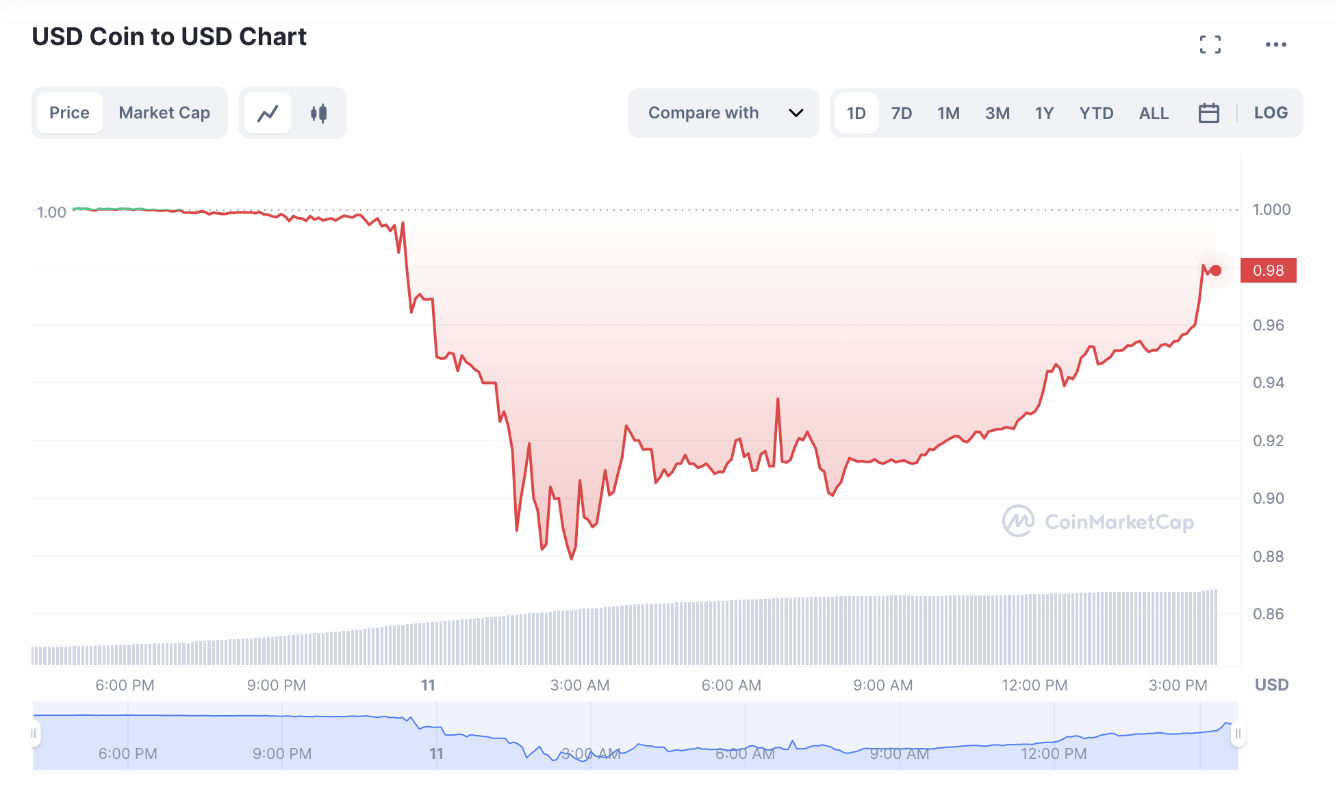Image resolution: width=1335 pixels, height=787 pixels.
Task: Switch to Market Cap view
Action: pos(164,113)
